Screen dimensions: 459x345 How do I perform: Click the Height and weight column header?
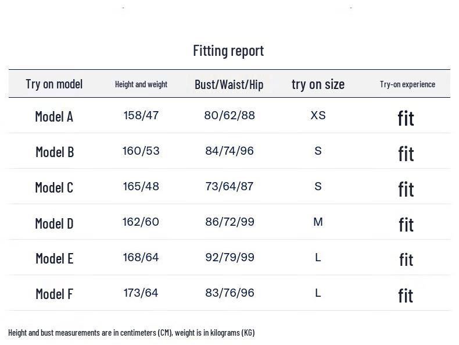click(141, 84)
